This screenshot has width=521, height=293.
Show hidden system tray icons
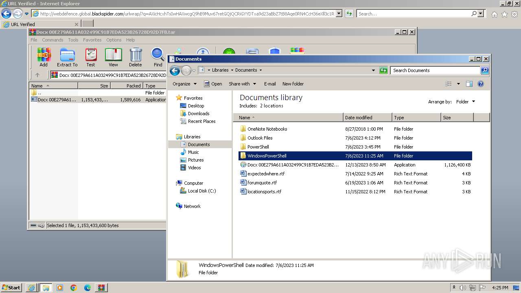(454, 288)
